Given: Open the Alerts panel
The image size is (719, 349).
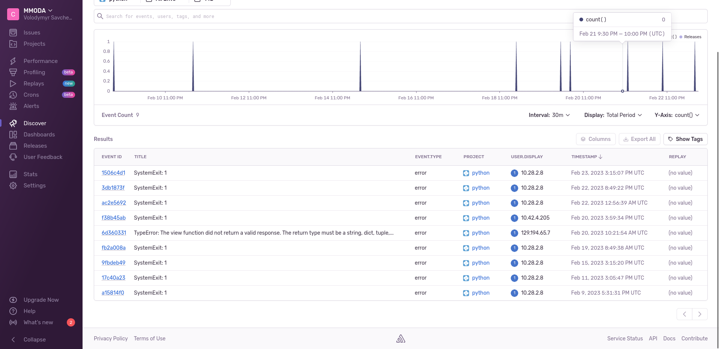Looking at the screenshot, I should (x=31, y=106).
